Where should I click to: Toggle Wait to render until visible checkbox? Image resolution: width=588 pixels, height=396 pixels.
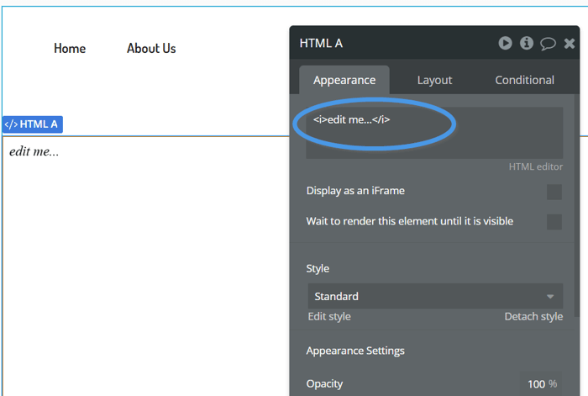point(554,221)
